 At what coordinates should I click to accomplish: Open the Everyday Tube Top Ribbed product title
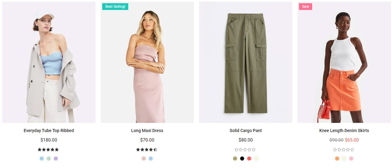(49, 130)
